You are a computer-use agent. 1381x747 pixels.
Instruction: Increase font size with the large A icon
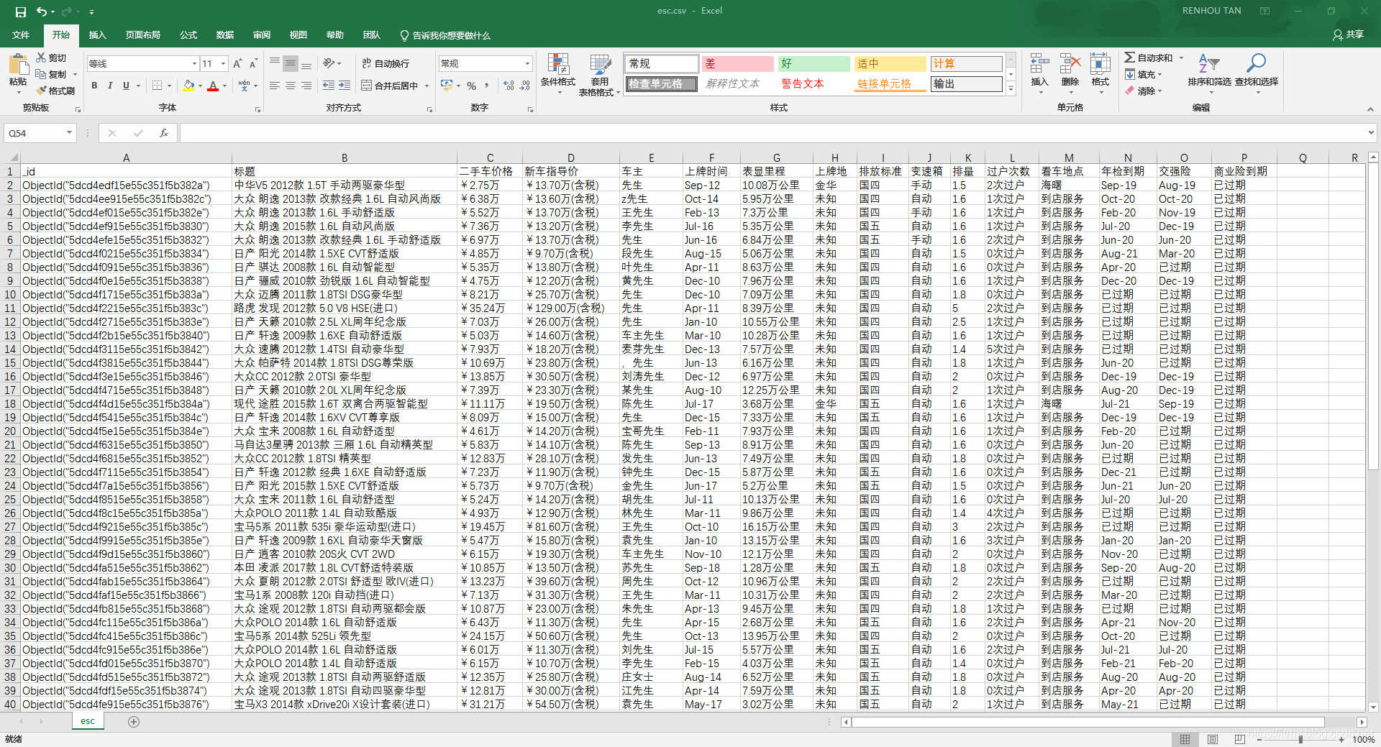(x=237, y=64)
